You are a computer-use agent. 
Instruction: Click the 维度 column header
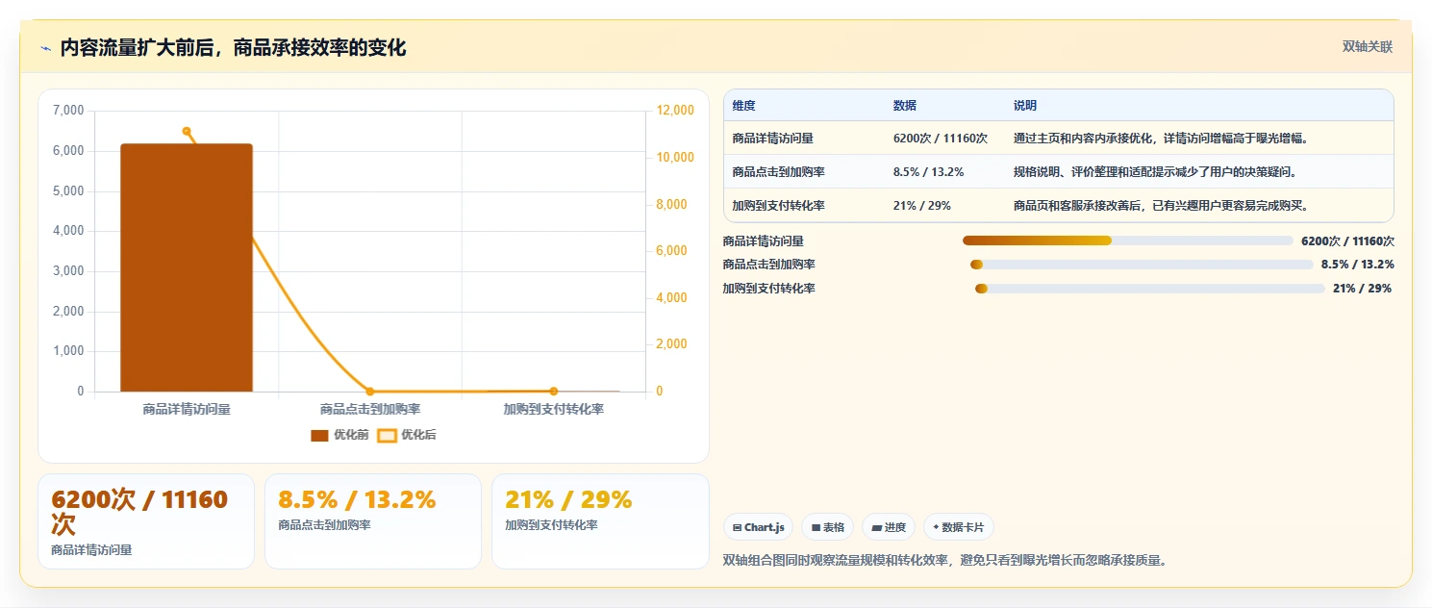(x=743, y=106)
